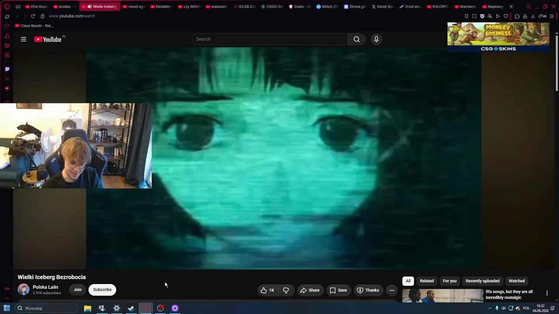Screen dimensions: 559x314
Task: Open the browser extensions puzzle icon
Action: 517,16
